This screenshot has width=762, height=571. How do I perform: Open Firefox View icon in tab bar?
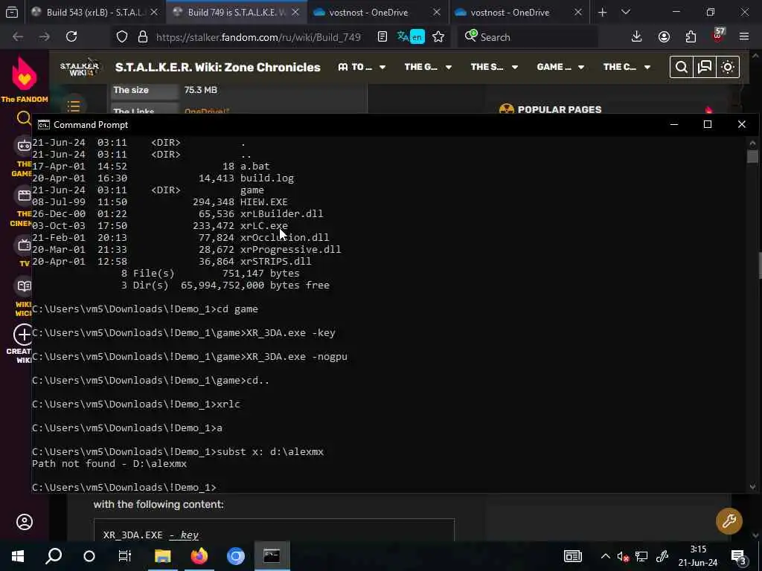pos(12,12)
